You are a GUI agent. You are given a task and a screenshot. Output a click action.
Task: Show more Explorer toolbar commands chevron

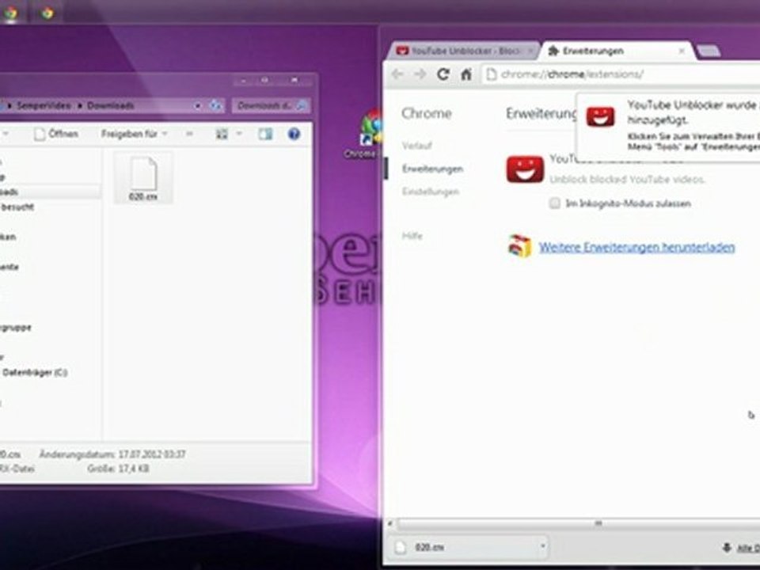(x=189, y=134)
